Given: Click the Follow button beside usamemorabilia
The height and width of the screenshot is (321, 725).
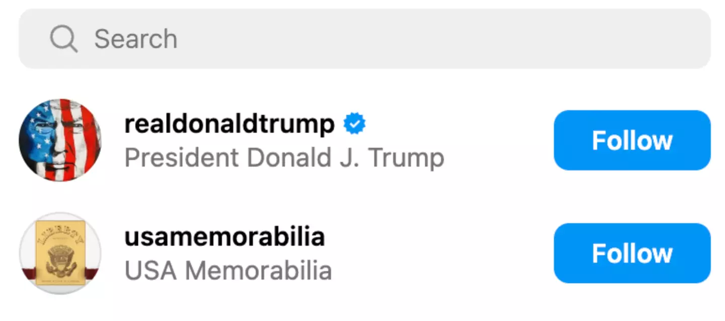Looking at the screenshot, I should pos(632,253).
